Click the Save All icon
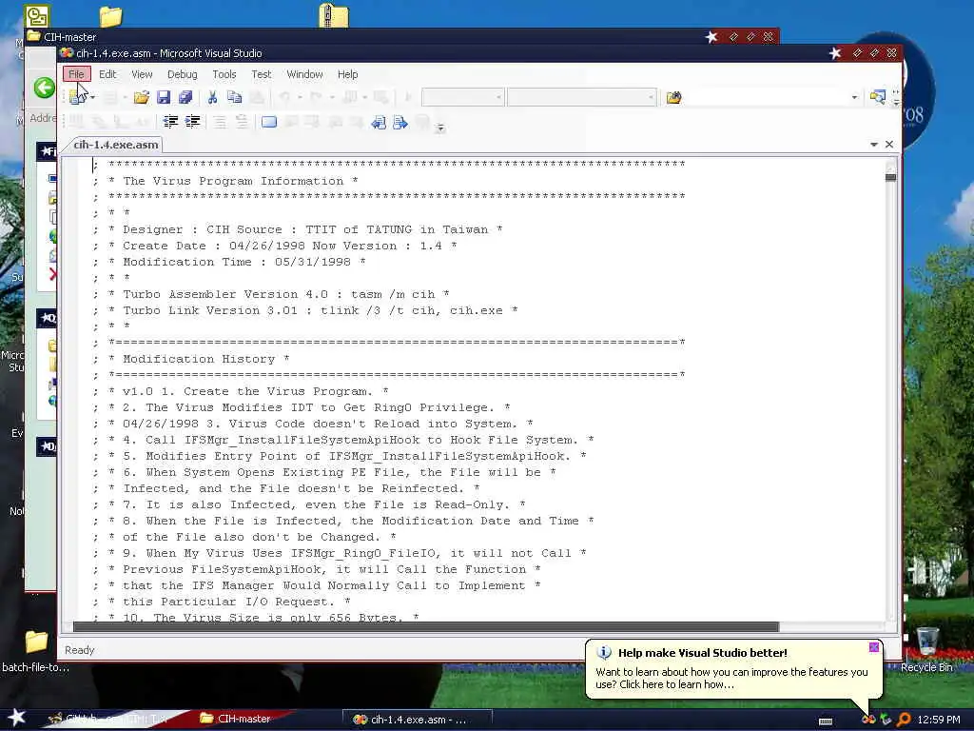974x731 pixels. pos(185,97)
